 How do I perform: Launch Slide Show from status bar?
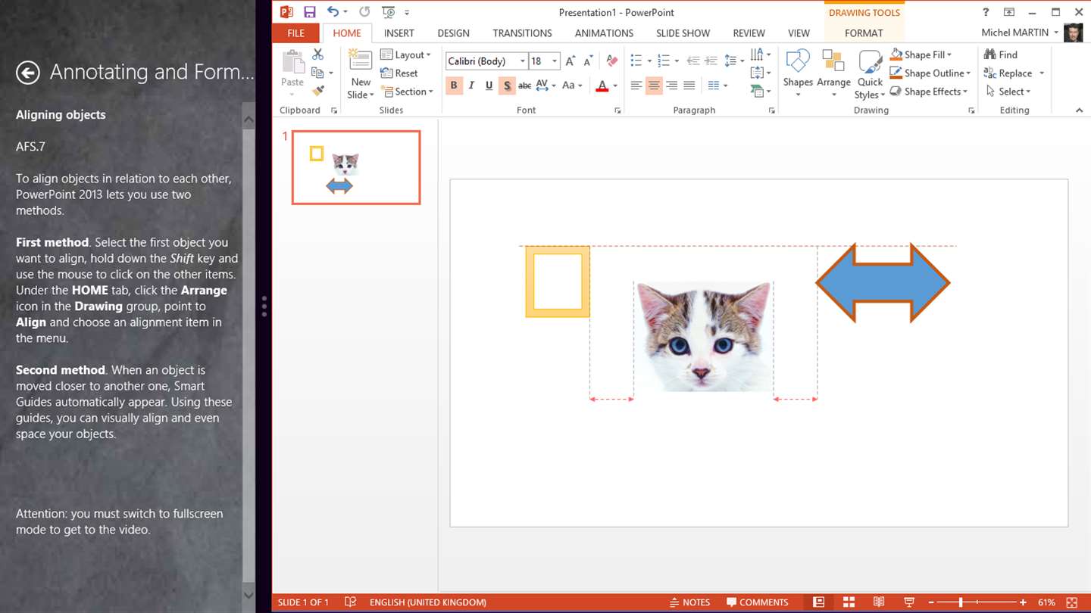click(x=909, y=602)
